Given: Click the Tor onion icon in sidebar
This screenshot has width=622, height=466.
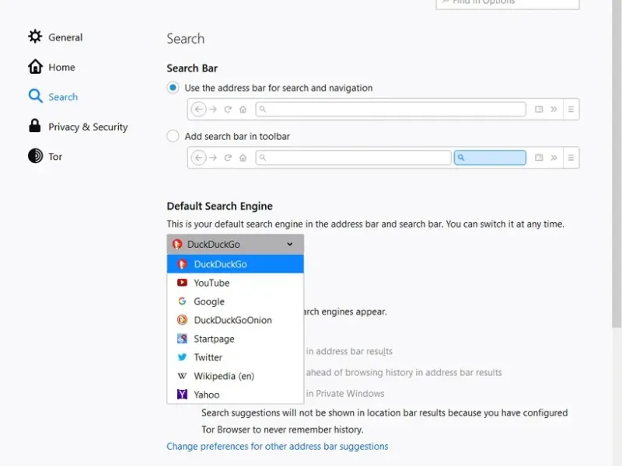Looking at the screenshot, I should [35, 156].
